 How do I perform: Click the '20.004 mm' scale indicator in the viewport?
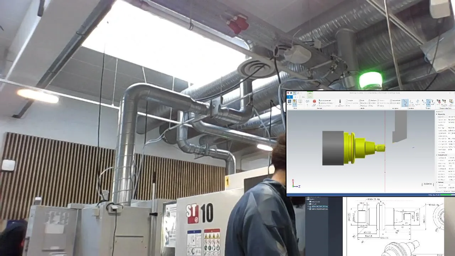click(x=428, y=184)
